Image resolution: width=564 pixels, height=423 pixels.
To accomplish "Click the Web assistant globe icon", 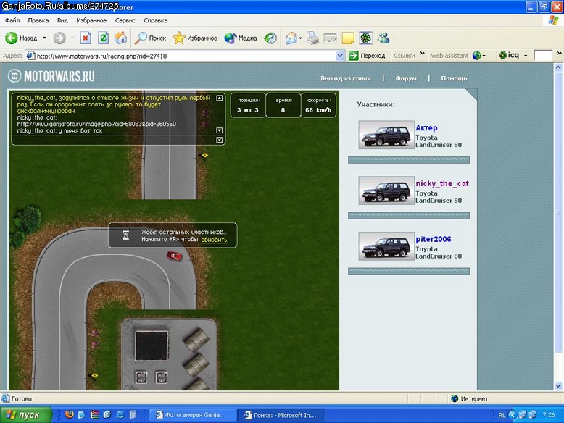I will point(476,55).
